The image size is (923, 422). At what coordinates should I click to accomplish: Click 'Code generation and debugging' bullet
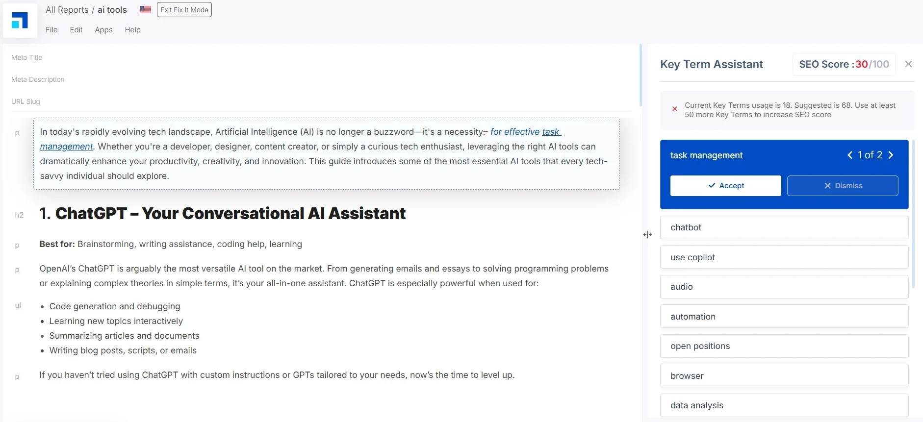[115, 306]
